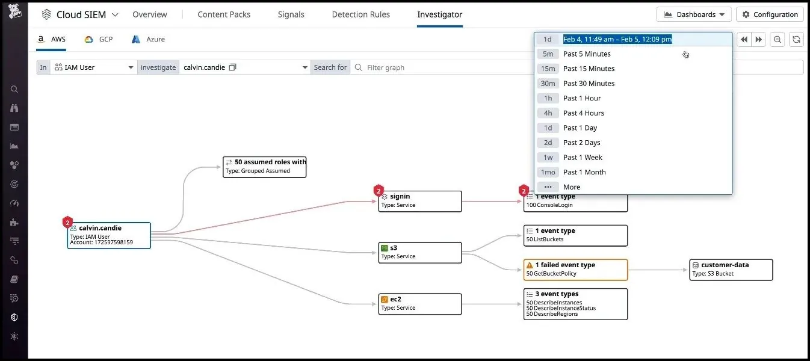Viewport: 810px width, 361px height.
Task: Select the Past 1 Hour time range
Action: tap(633, 98)
